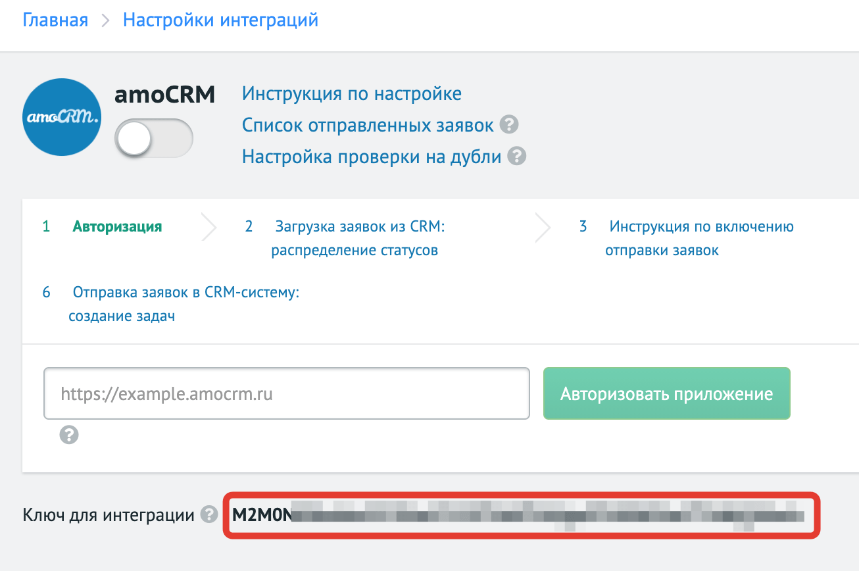859x571 pixels.
Task: Open the Настройки интеграций breadcrumb
Action: pos(221,20)
